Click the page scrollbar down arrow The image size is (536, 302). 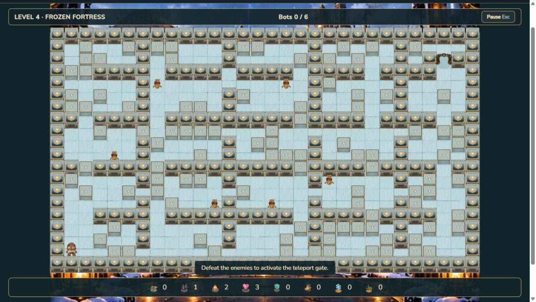(x=533, y=299)
